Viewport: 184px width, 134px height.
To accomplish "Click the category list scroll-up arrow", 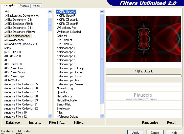I will pyautogui.click(x=50, y=12).
